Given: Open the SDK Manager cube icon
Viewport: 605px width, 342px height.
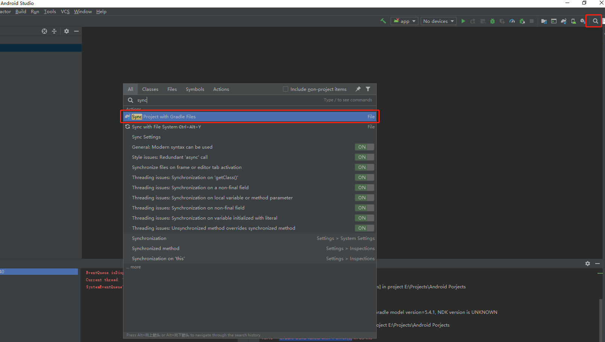Looking at the screenshot, I should coord(583,21).
